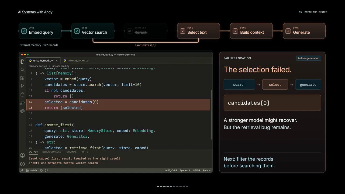
Task: Click the candidates[0] code box in failure panel
Action: point(272,103)
